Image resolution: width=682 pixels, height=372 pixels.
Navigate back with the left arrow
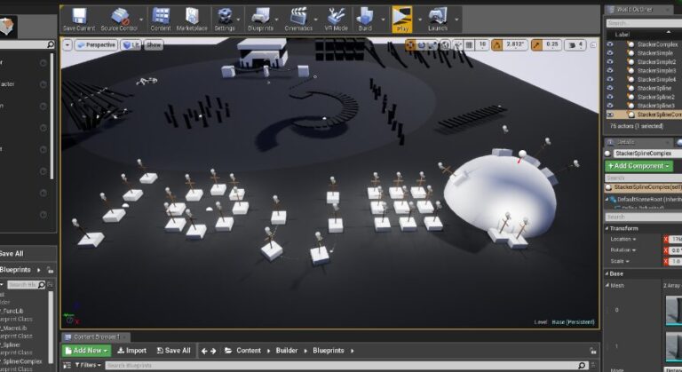[x=203, y=351]
